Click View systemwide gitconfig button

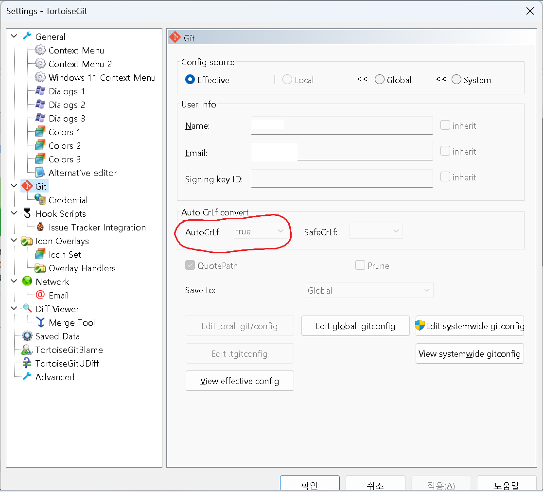click(470, 353)
